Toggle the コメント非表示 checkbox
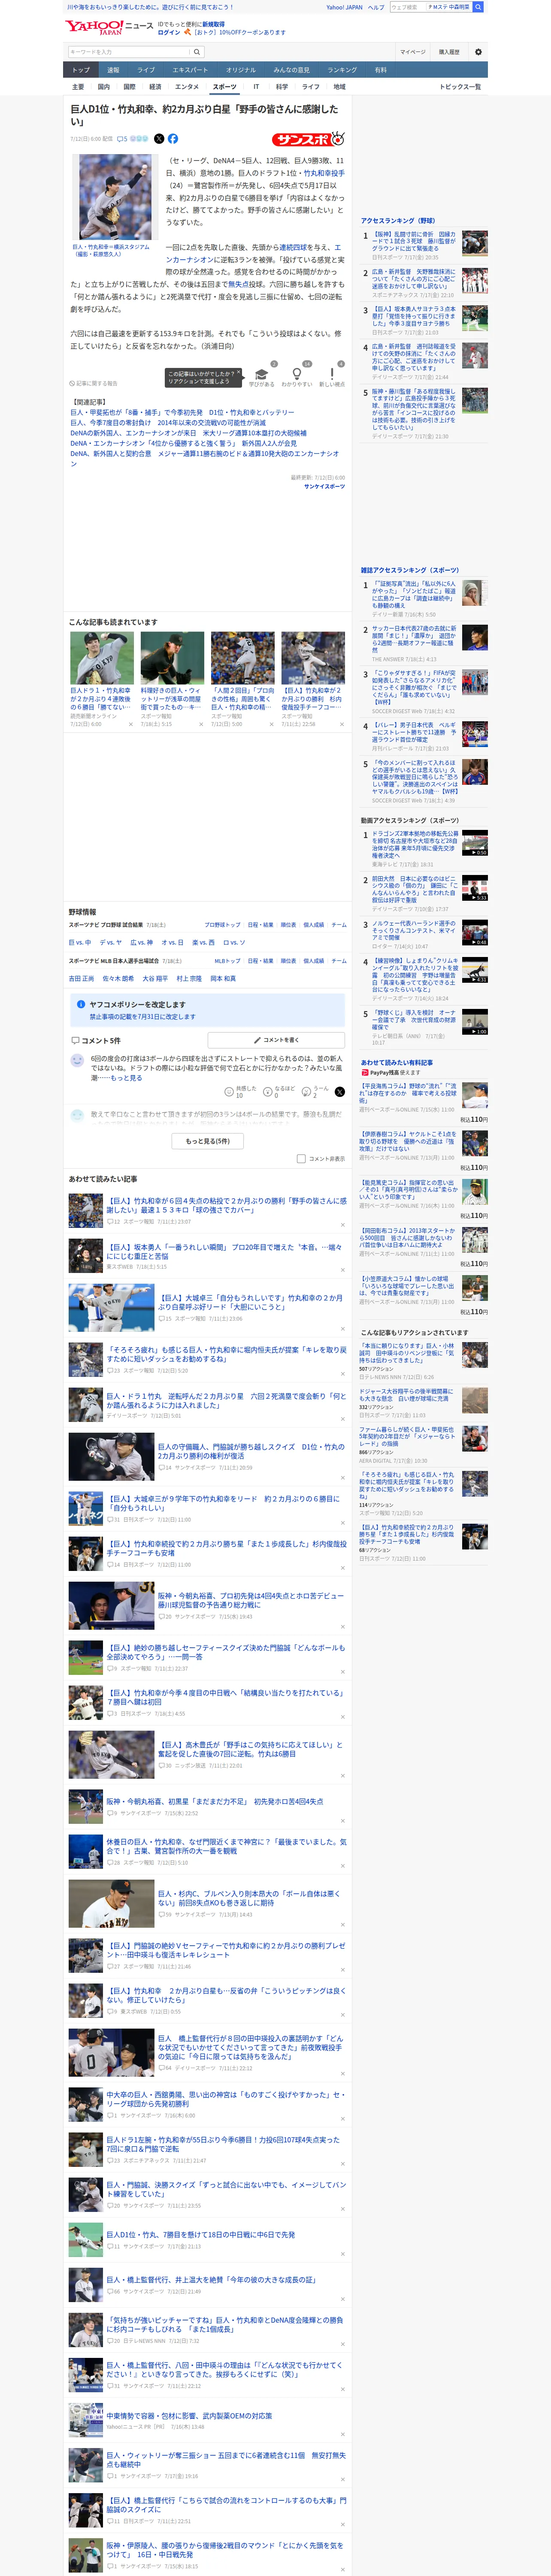This screenshot has height=2576, width=551. [301, 1159]
